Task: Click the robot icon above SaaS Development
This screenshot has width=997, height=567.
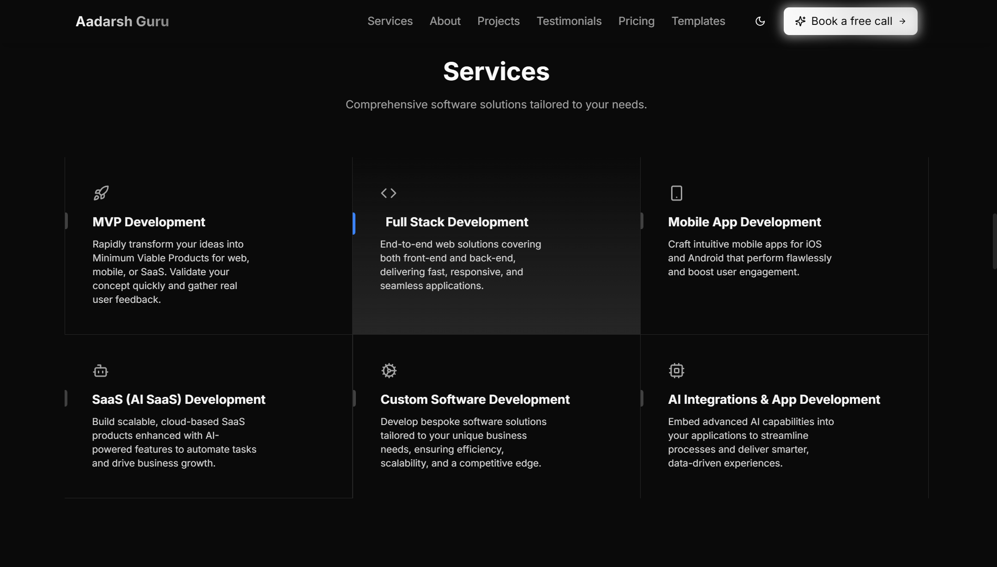Action: coord(100,371)
